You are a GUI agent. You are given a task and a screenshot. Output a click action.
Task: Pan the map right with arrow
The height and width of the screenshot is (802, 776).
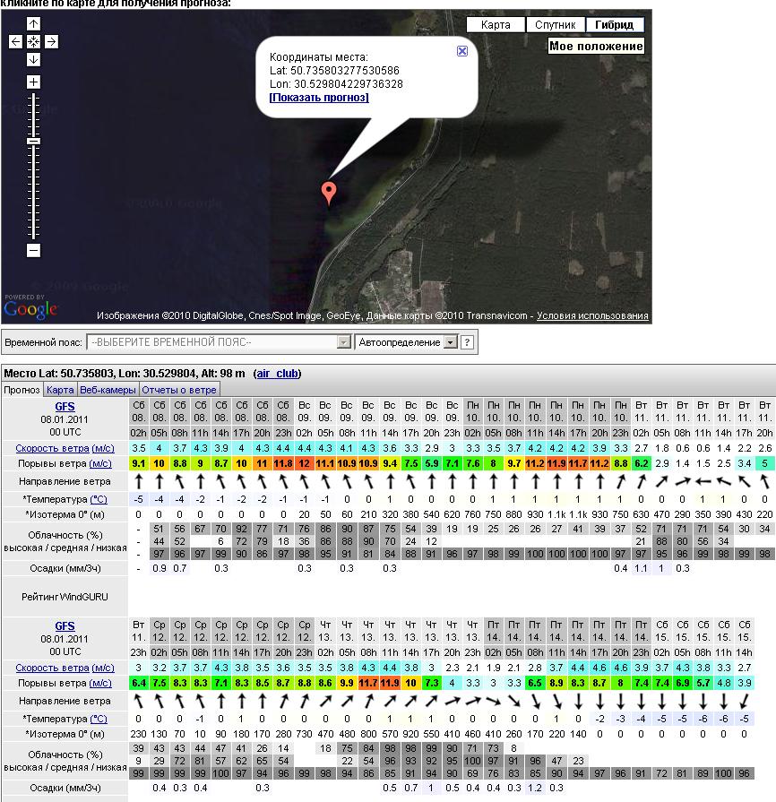pyautogui.click(x=51, y=41)
